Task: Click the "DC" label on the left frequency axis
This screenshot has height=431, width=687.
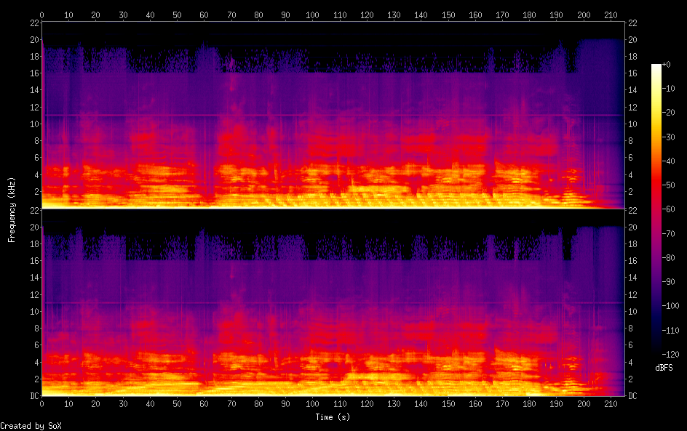Action: [x=35, y=396]
